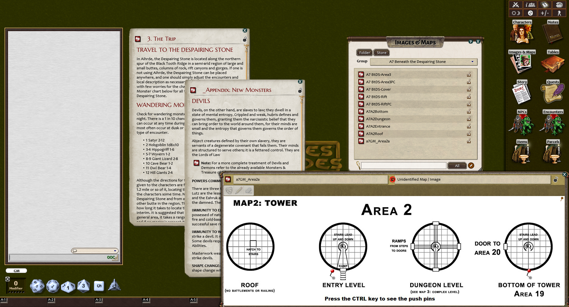The height and width of the screenshot is (307, 569).
Task: Open the Calendar tool icon
Action: (544, 5)
